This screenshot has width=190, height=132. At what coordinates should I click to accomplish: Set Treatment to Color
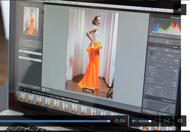tap(167, 50)
